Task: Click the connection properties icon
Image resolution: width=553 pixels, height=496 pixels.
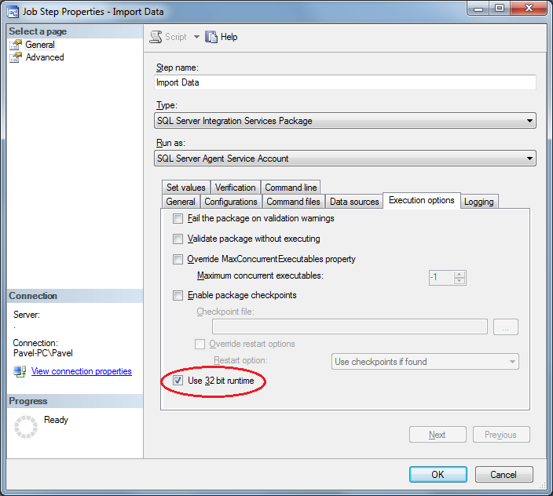Action: (20, 371)
